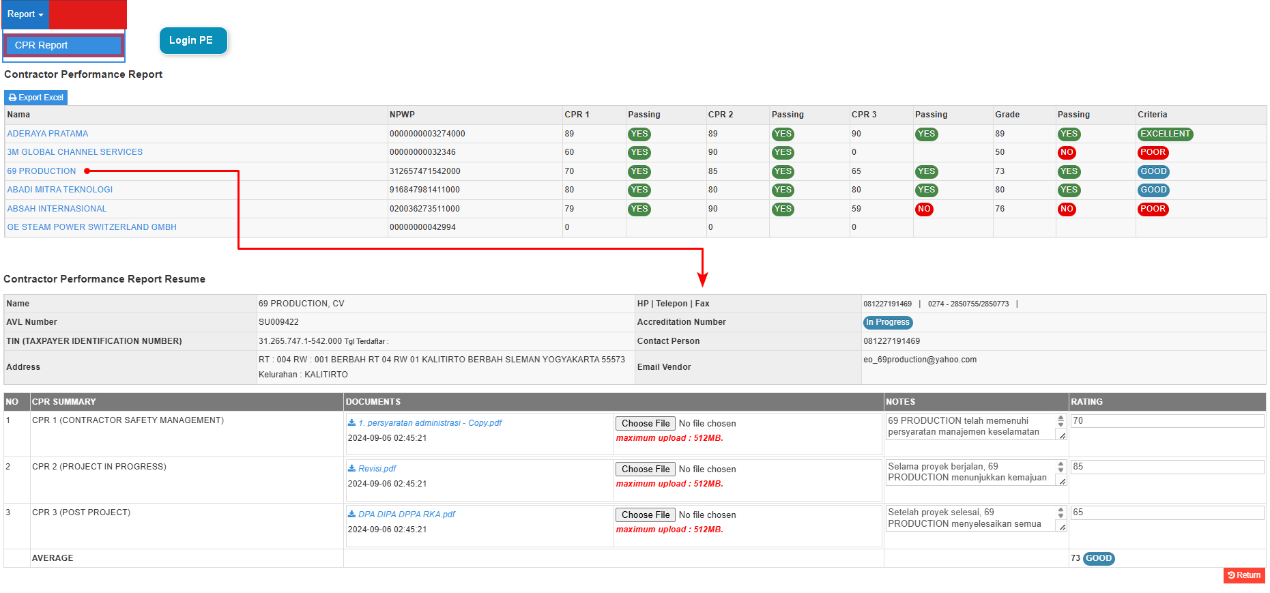This screenshot has width=1270, height=593.
Task: Download persyaratan administrasi Copy.pdf file
Action: click(425, 423)
